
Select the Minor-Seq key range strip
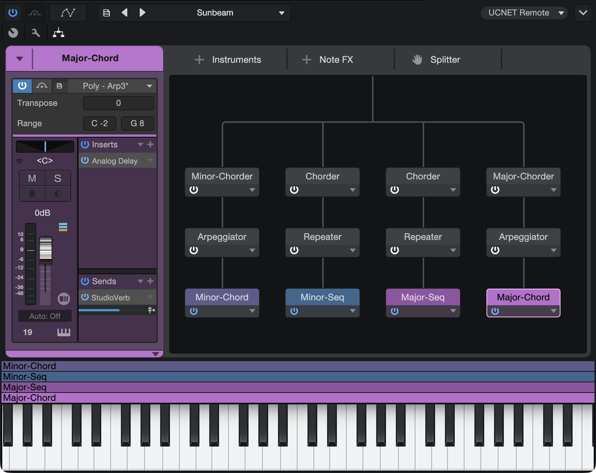[298, 377]
